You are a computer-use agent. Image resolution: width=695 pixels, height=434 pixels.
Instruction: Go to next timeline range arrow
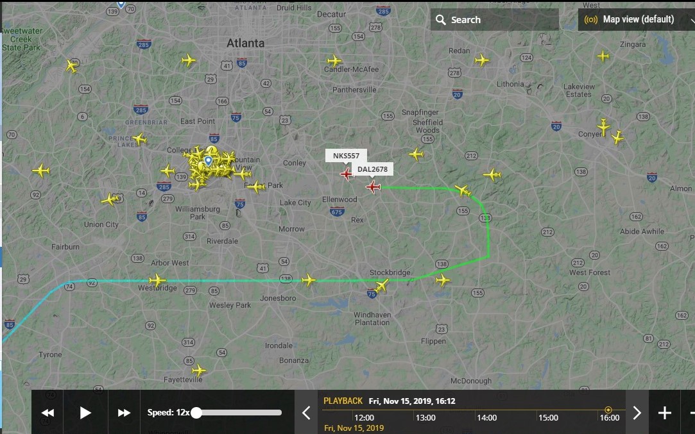637,413
